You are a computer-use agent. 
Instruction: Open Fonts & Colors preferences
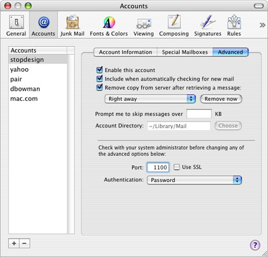(109, 25)
